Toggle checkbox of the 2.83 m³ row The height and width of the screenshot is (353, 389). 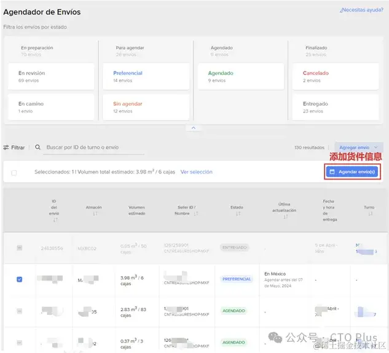coord(19,311)
